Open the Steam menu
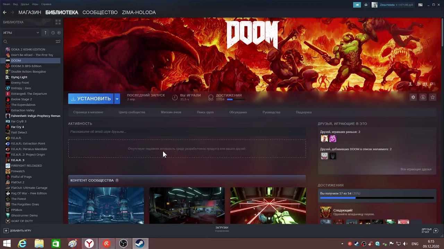The width and height of the screenshot is (444, 249). pos(6,4)
